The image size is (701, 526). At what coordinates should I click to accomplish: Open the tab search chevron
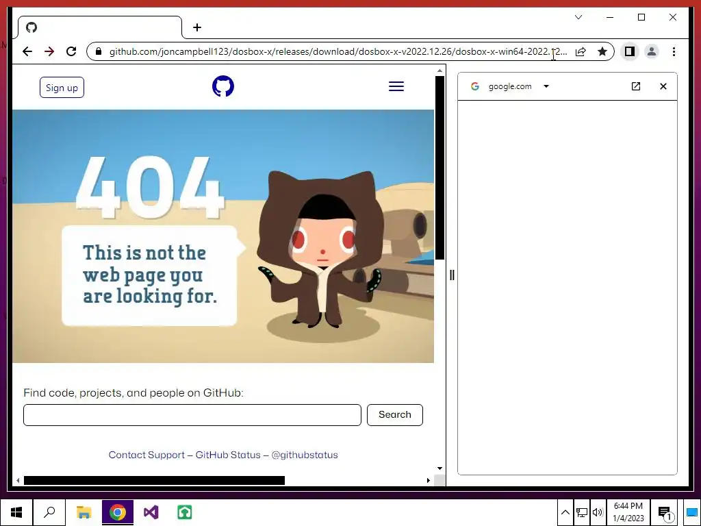[578, 17]
